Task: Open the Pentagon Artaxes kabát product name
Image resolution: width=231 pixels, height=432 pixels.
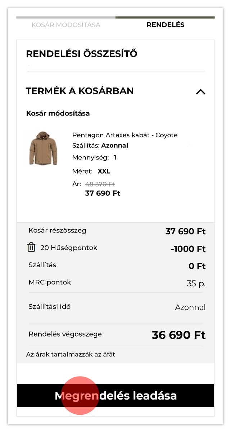Action: tap(125, 135)
